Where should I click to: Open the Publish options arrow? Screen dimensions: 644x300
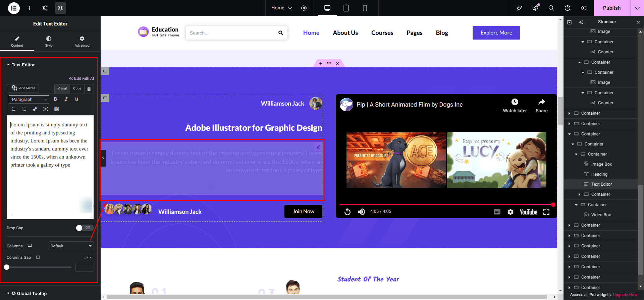(637, 8)
